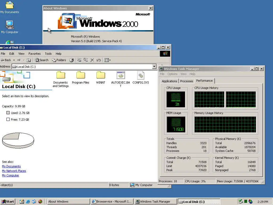
Task: Open Task Manager Options menu
Action: click(x=172, y=74)
